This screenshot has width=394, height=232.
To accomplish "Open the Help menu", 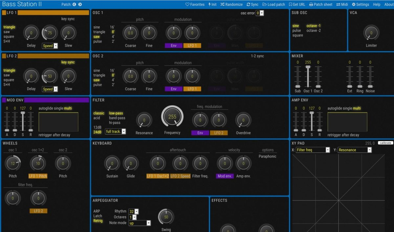I will tap(377, 5).
